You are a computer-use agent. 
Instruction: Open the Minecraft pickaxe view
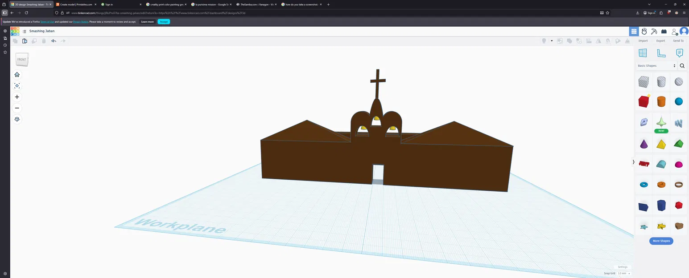(654, 32)
